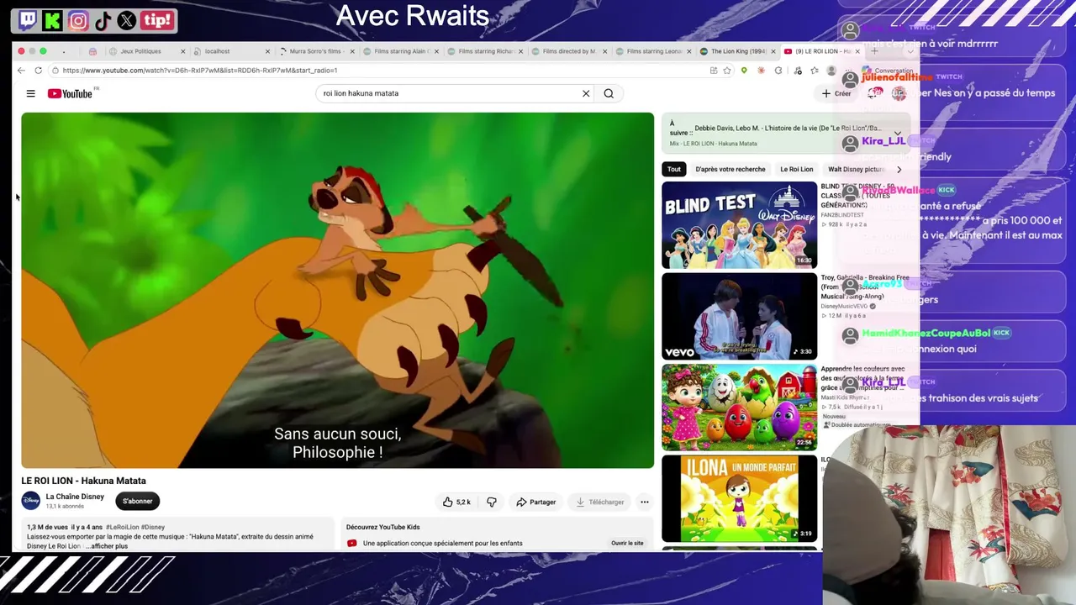Open the video more actions menu
The height and width of the screenshot is (605, 1076).
click(645, 502)
